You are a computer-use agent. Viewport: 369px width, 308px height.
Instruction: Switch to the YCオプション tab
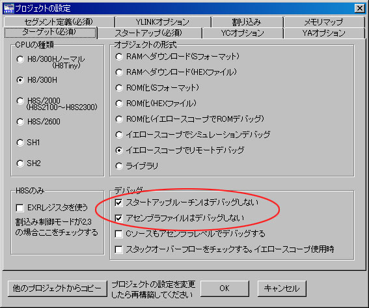point(242,33)
